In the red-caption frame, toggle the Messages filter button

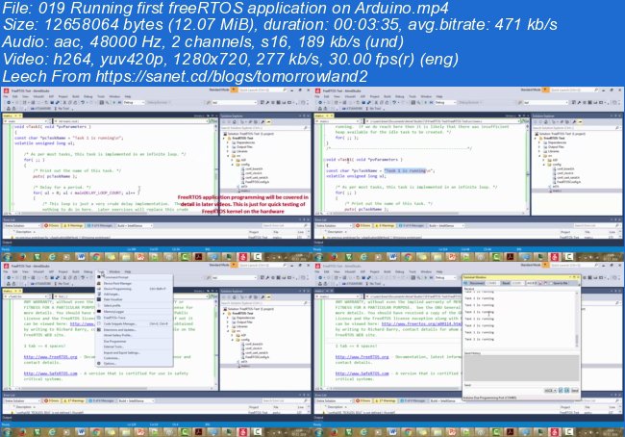tap(99, 225)
